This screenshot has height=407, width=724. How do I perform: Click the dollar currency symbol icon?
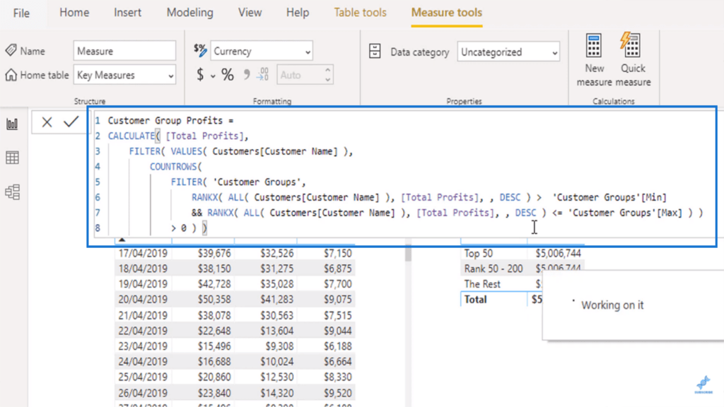200,74
